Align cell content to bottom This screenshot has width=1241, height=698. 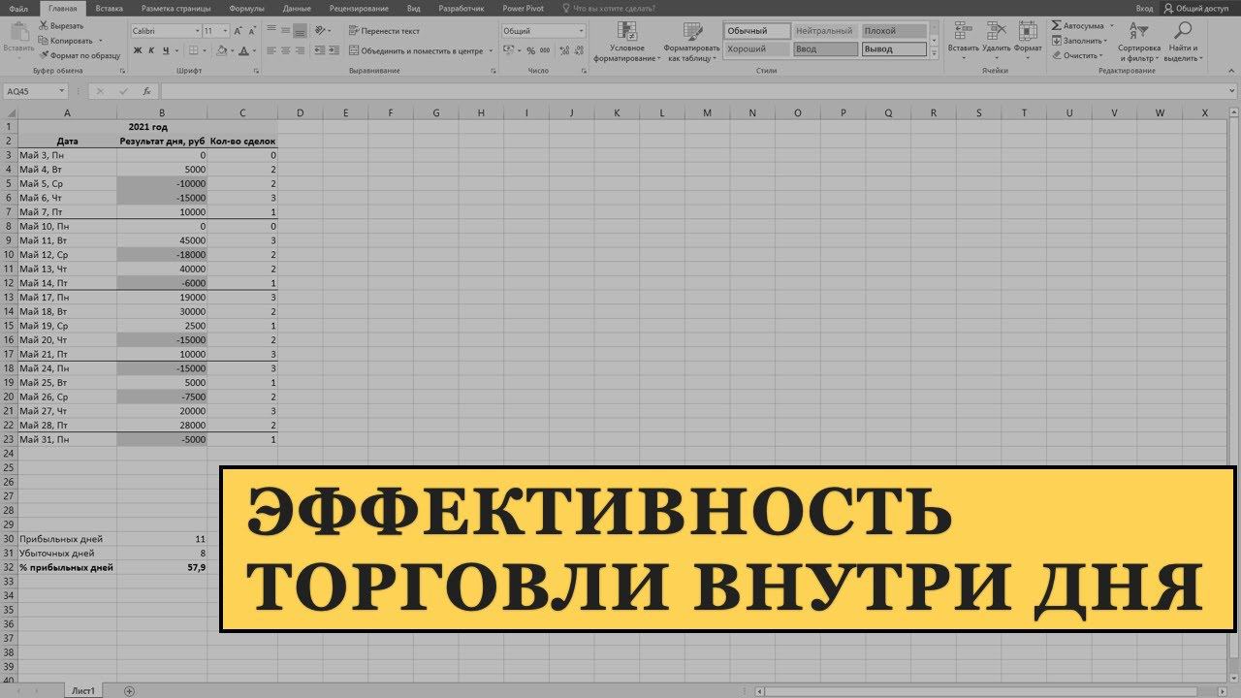click(301, 31)
